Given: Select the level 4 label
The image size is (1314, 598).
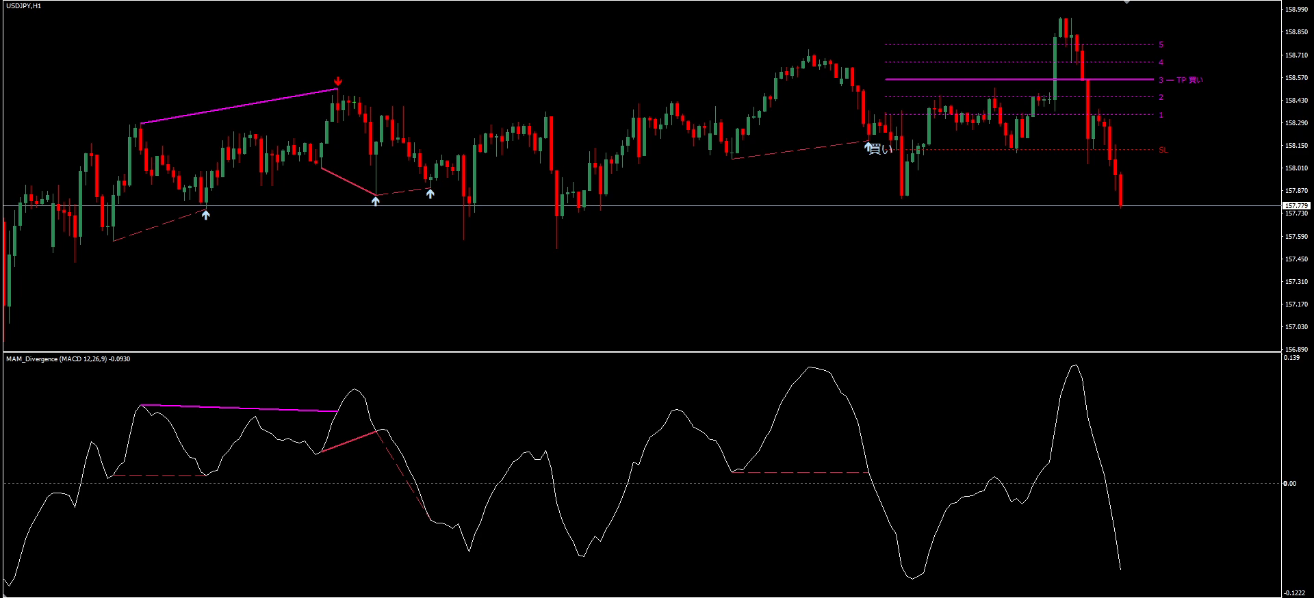Looking at the screenshot, I should point(1161,62).
